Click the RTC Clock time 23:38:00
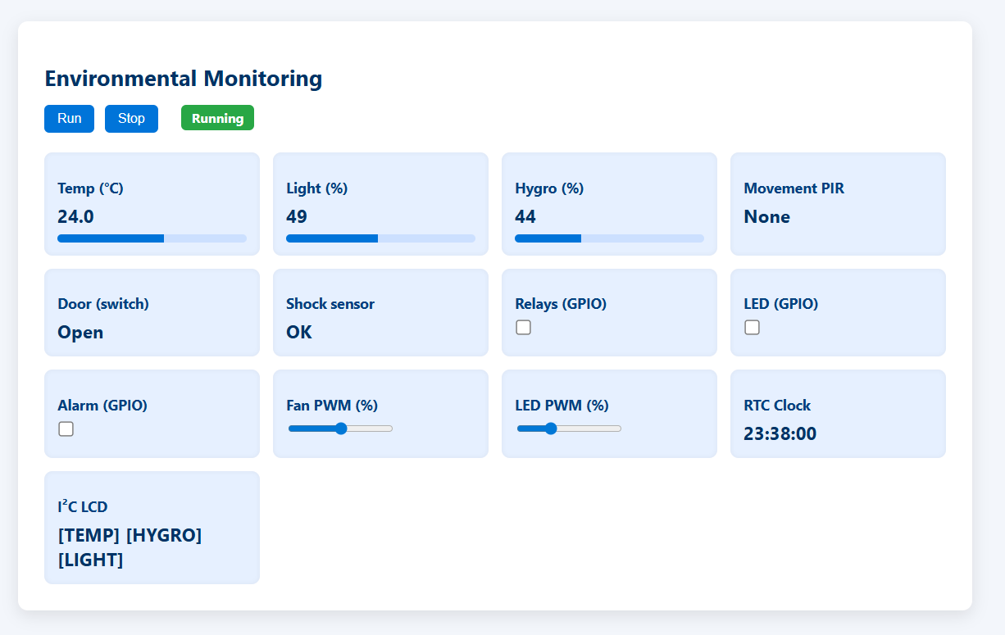The width and height of the screenshot is (1005, 635). point(780,434)
